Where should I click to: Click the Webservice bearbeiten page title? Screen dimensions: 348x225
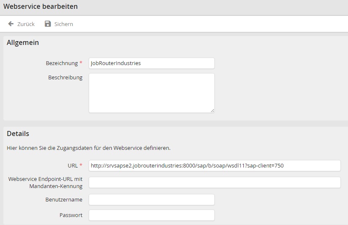pos(40,7)
